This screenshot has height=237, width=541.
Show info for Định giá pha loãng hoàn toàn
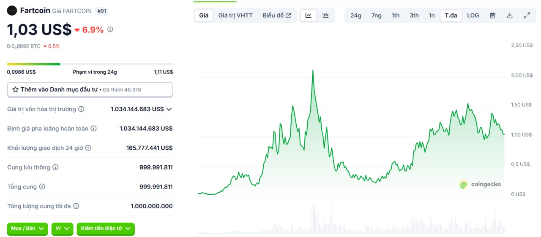tap(94, 129)
